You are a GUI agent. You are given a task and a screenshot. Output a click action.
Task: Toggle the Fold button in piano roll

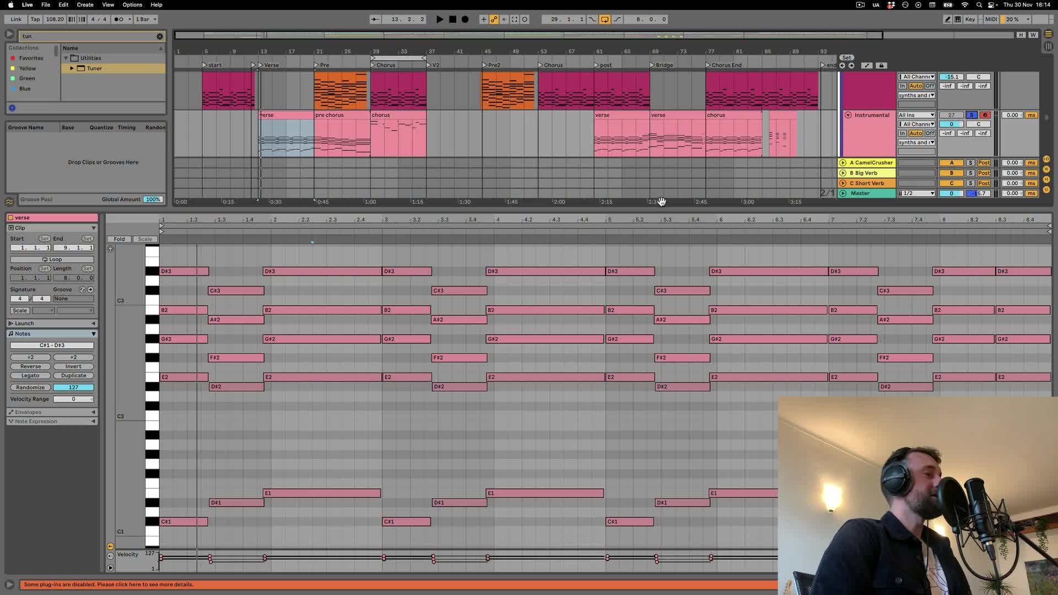pos(119,239)
